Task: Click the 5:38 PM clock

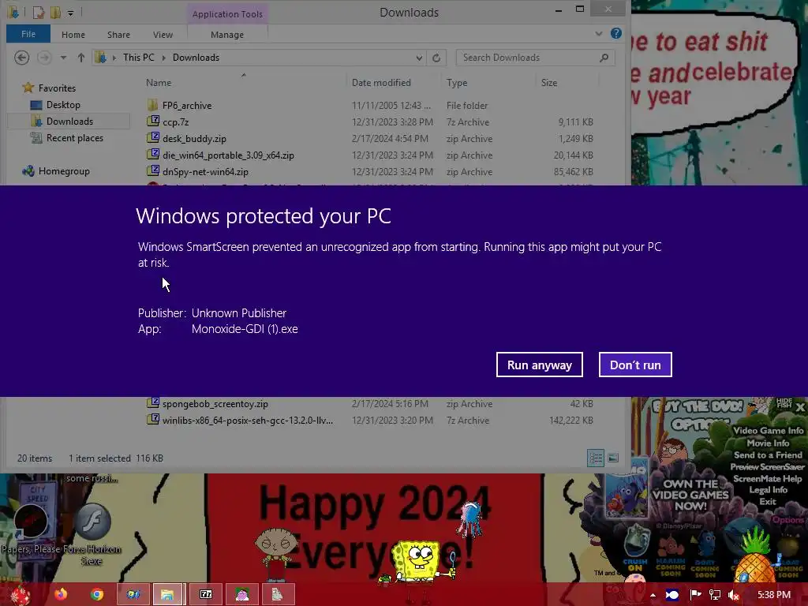Action: [774, 595]
